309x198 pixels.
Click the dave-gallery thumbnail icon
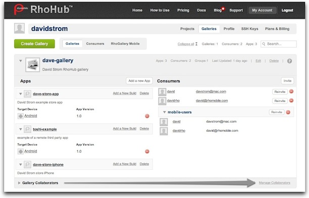32,65
